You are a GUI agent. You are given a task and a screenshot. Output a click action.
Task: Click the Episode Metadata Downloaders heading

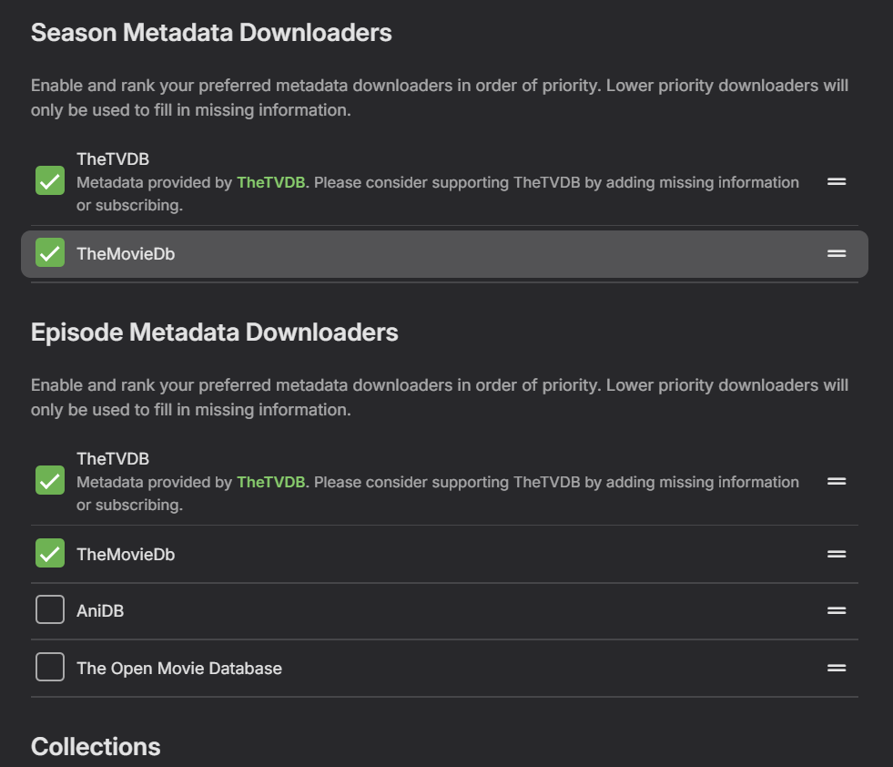(x=215, y=332)
